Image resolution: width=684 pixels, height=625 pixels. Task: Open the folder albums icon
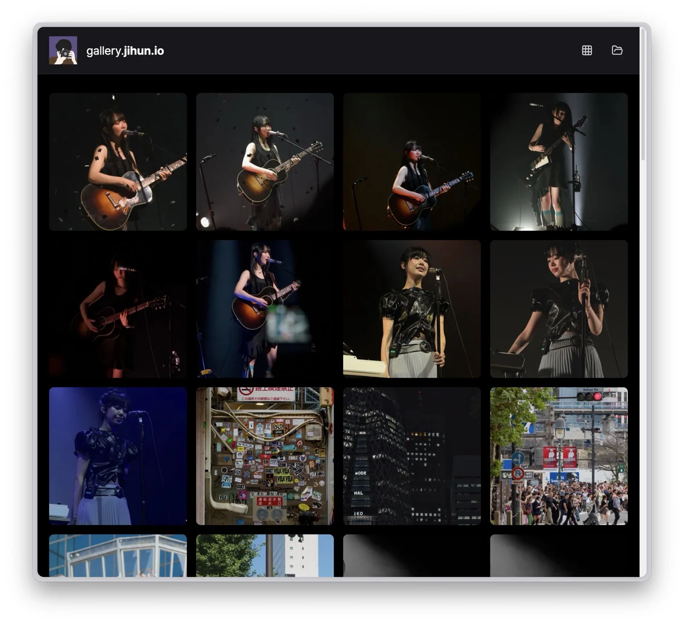(x=617, y=50)
